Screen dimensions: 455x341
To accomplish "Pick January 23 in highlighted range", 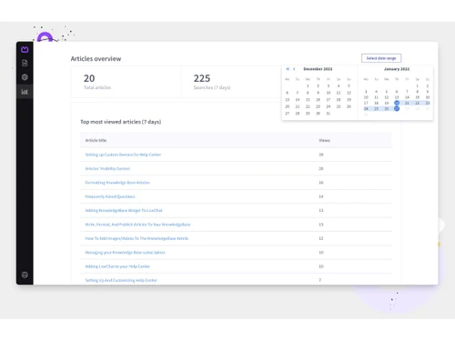I will click(x=428, y=103).
